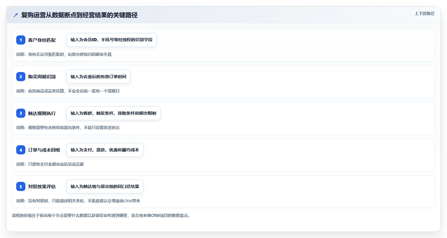Click the note 身份无法可靠匹配时，后续分群和归因都会失真
Screen dimensions: 447x238
[64, 54]
